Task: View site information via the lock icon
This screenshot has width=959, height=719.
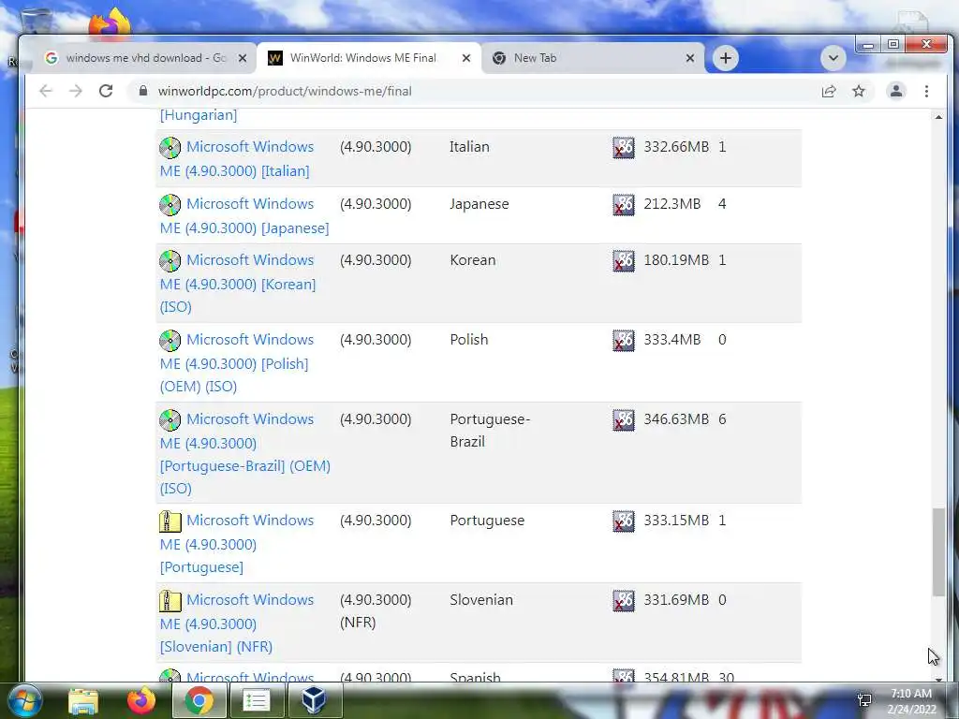Action: [x=143, y=91]
